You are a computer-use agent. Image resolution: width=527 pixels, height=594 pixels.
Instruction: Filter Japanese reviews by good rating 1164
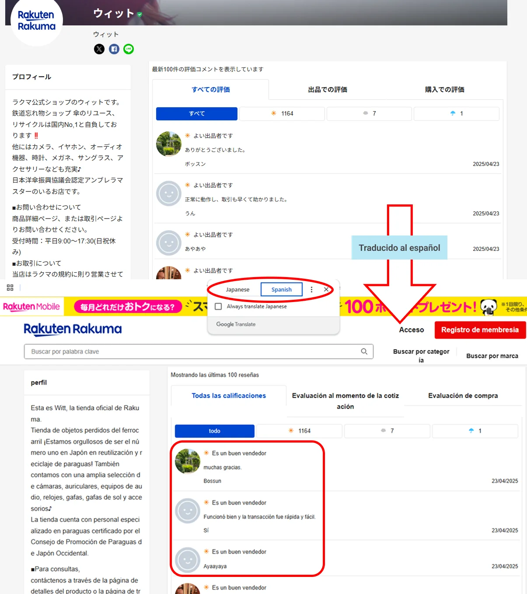coord(282,113)
